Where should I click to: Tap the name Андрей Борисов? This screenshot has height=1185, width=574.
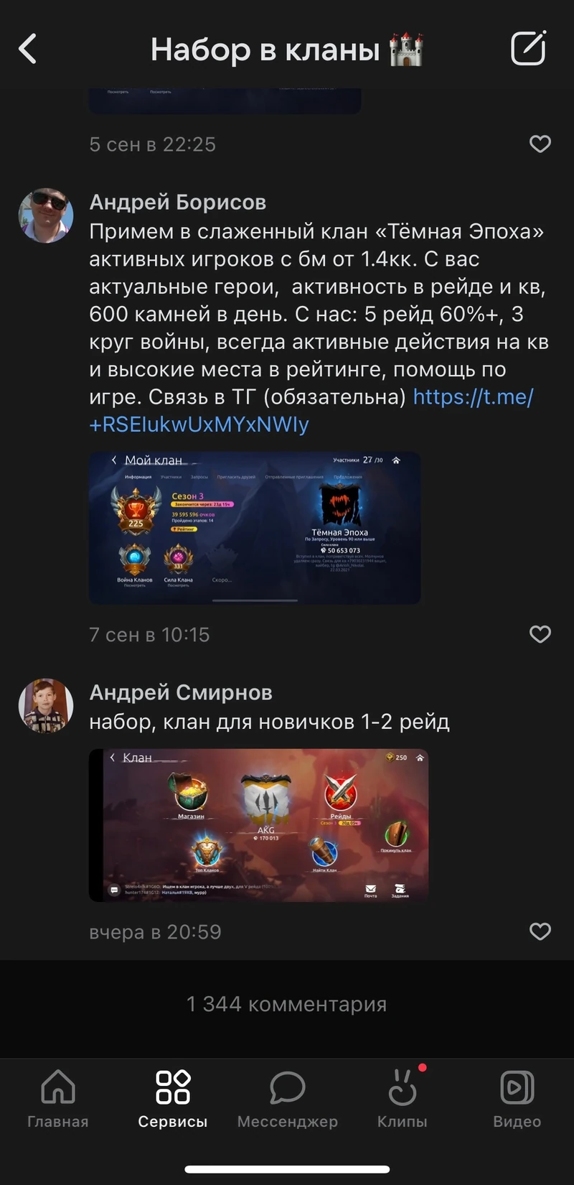[178, 203]
